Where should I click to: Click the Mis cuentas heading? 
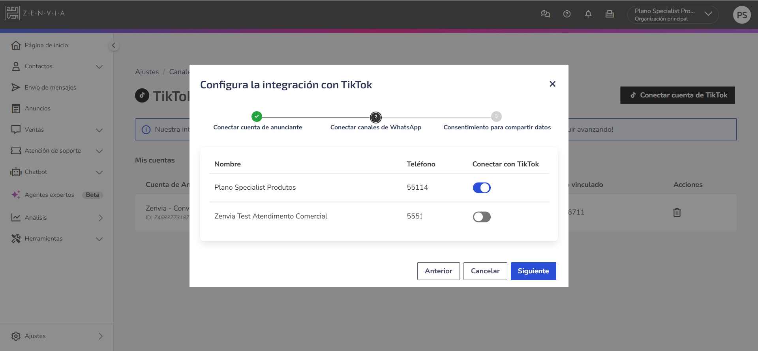click(x=155, y=160)
